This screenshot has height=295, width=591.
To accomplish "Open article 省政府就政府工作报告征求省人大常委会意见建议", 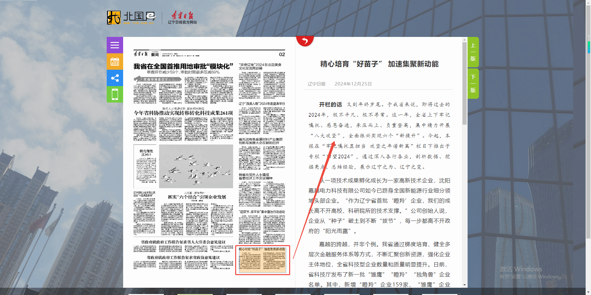I will pyautogui.click(x=183, y=242).
